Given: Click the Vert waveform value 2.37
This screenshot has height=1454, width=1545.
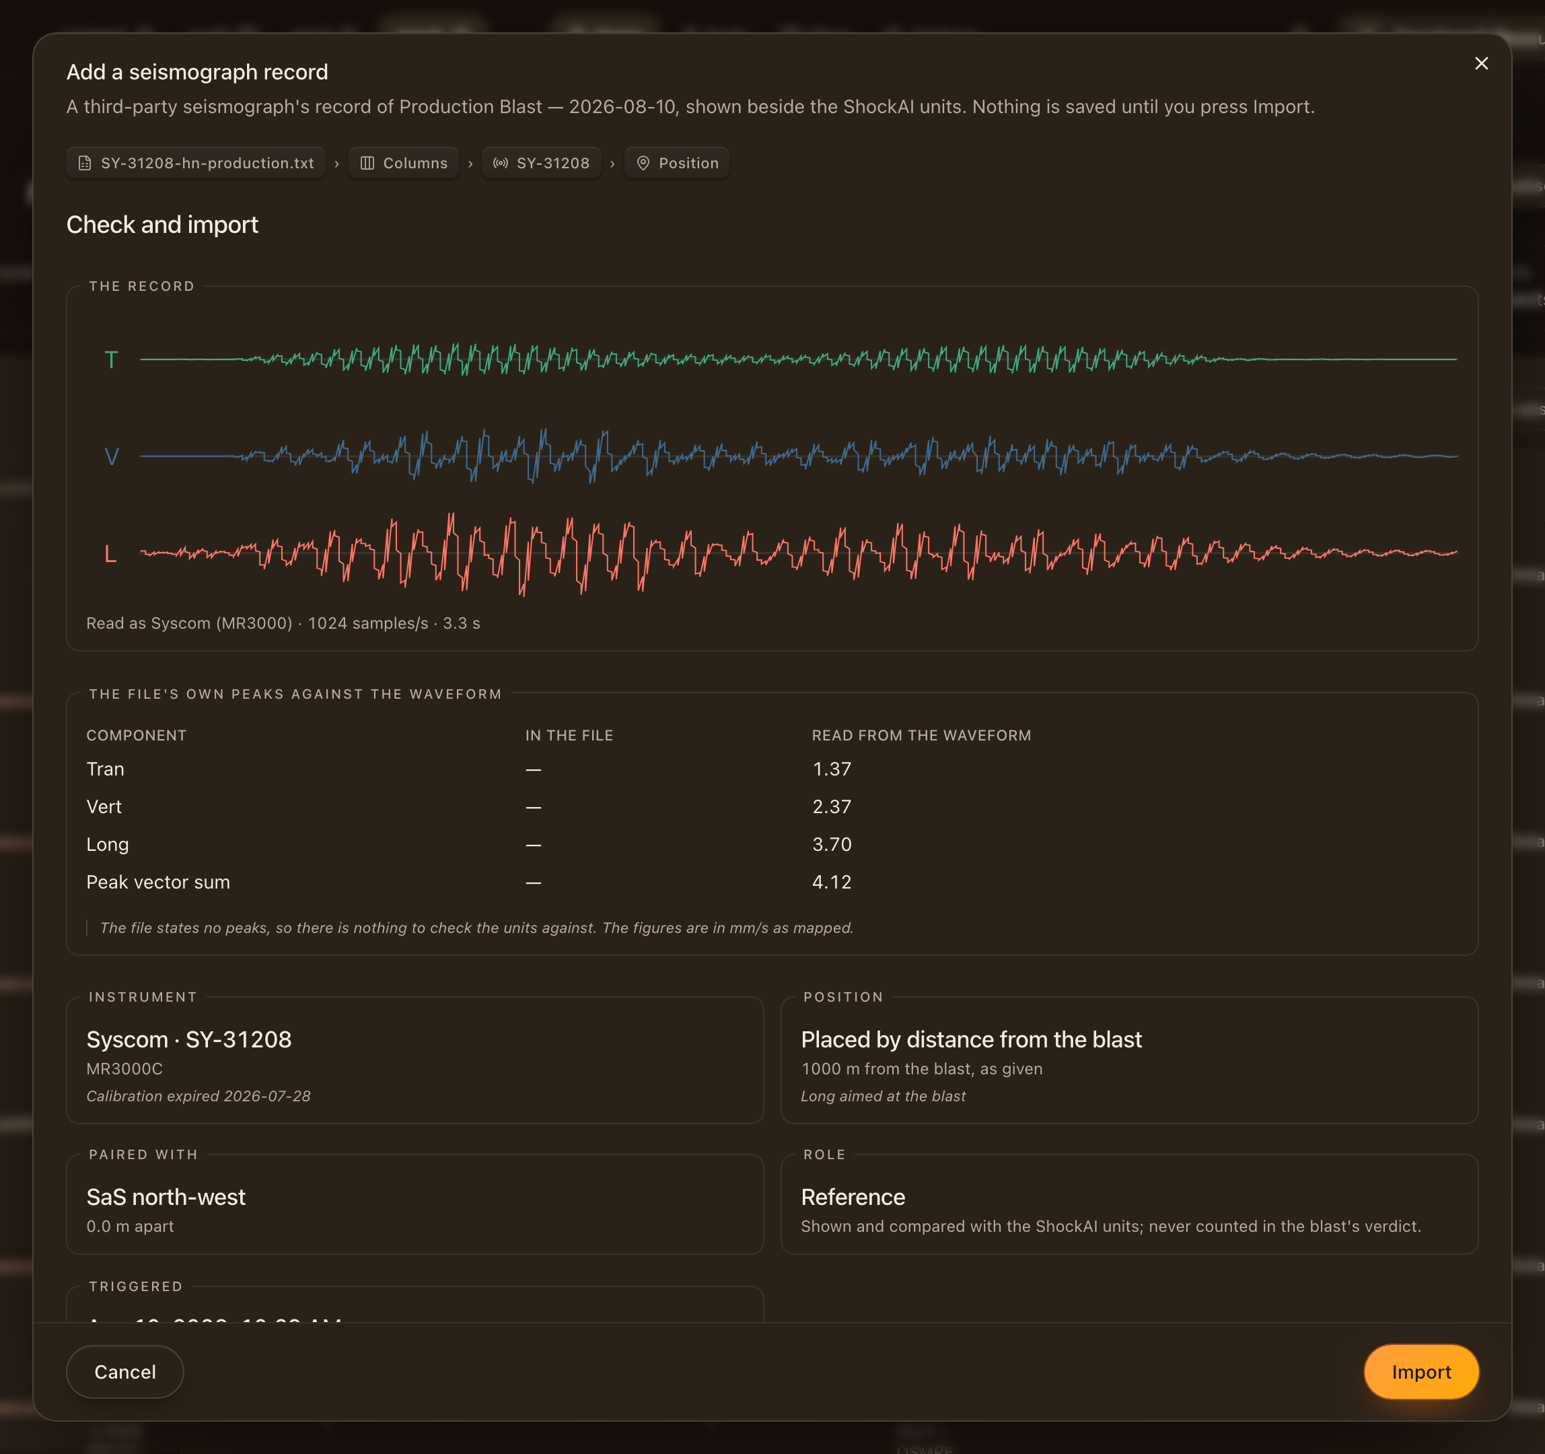Looking at the screenshot, I should (x=832, y=806).
